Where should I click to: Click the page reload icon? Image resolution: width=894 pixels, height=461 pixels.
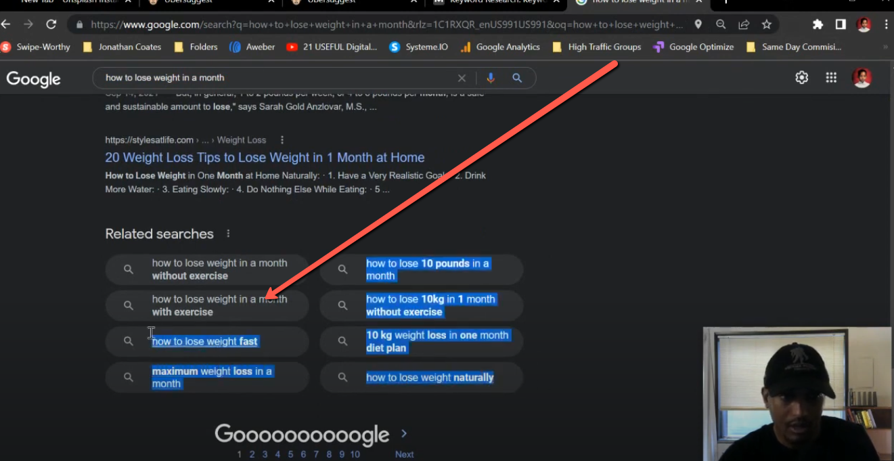(51, 24)
